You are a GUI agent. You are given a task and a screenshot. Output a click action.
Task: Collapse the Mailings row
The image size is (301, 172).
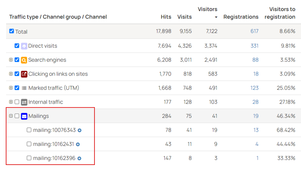pyautogui.click(x=11, y=116)
